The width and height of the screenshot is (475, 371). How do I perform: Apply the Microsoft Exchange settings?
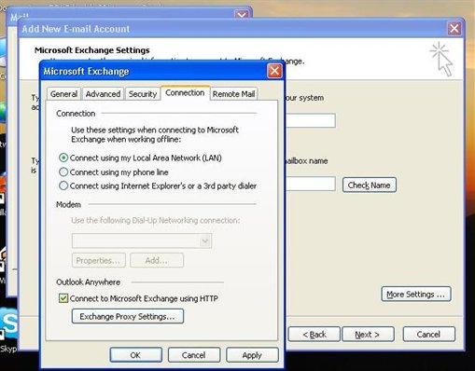coord(252,355)
